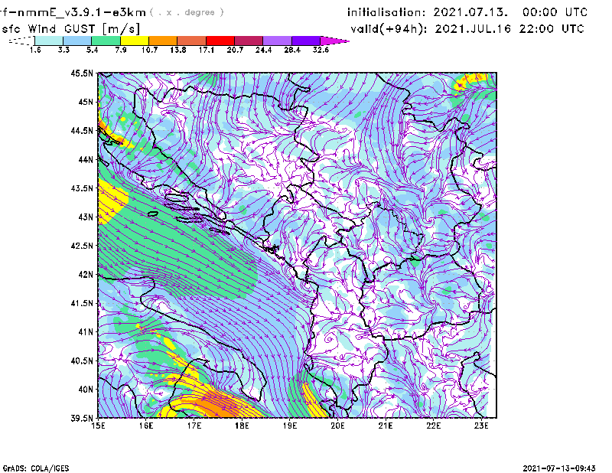Click the 40.5N latitude label

tap(82, 360)
